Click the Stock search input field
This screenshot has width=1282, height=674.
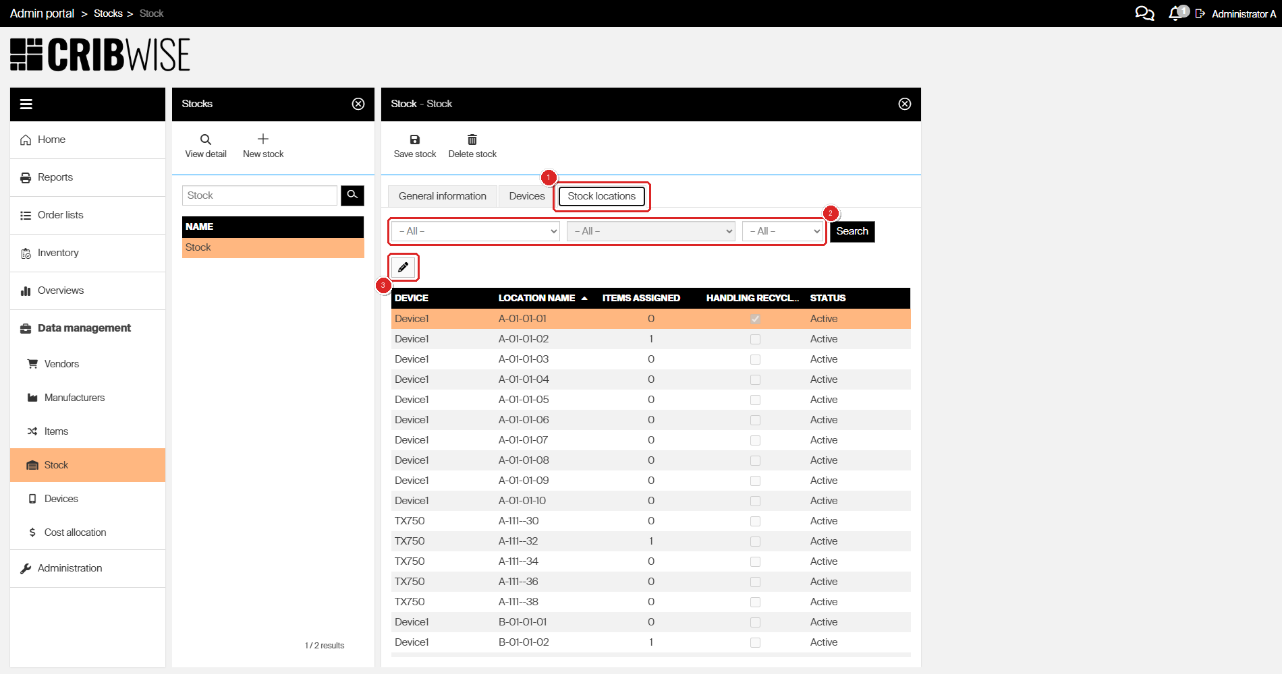260,195
